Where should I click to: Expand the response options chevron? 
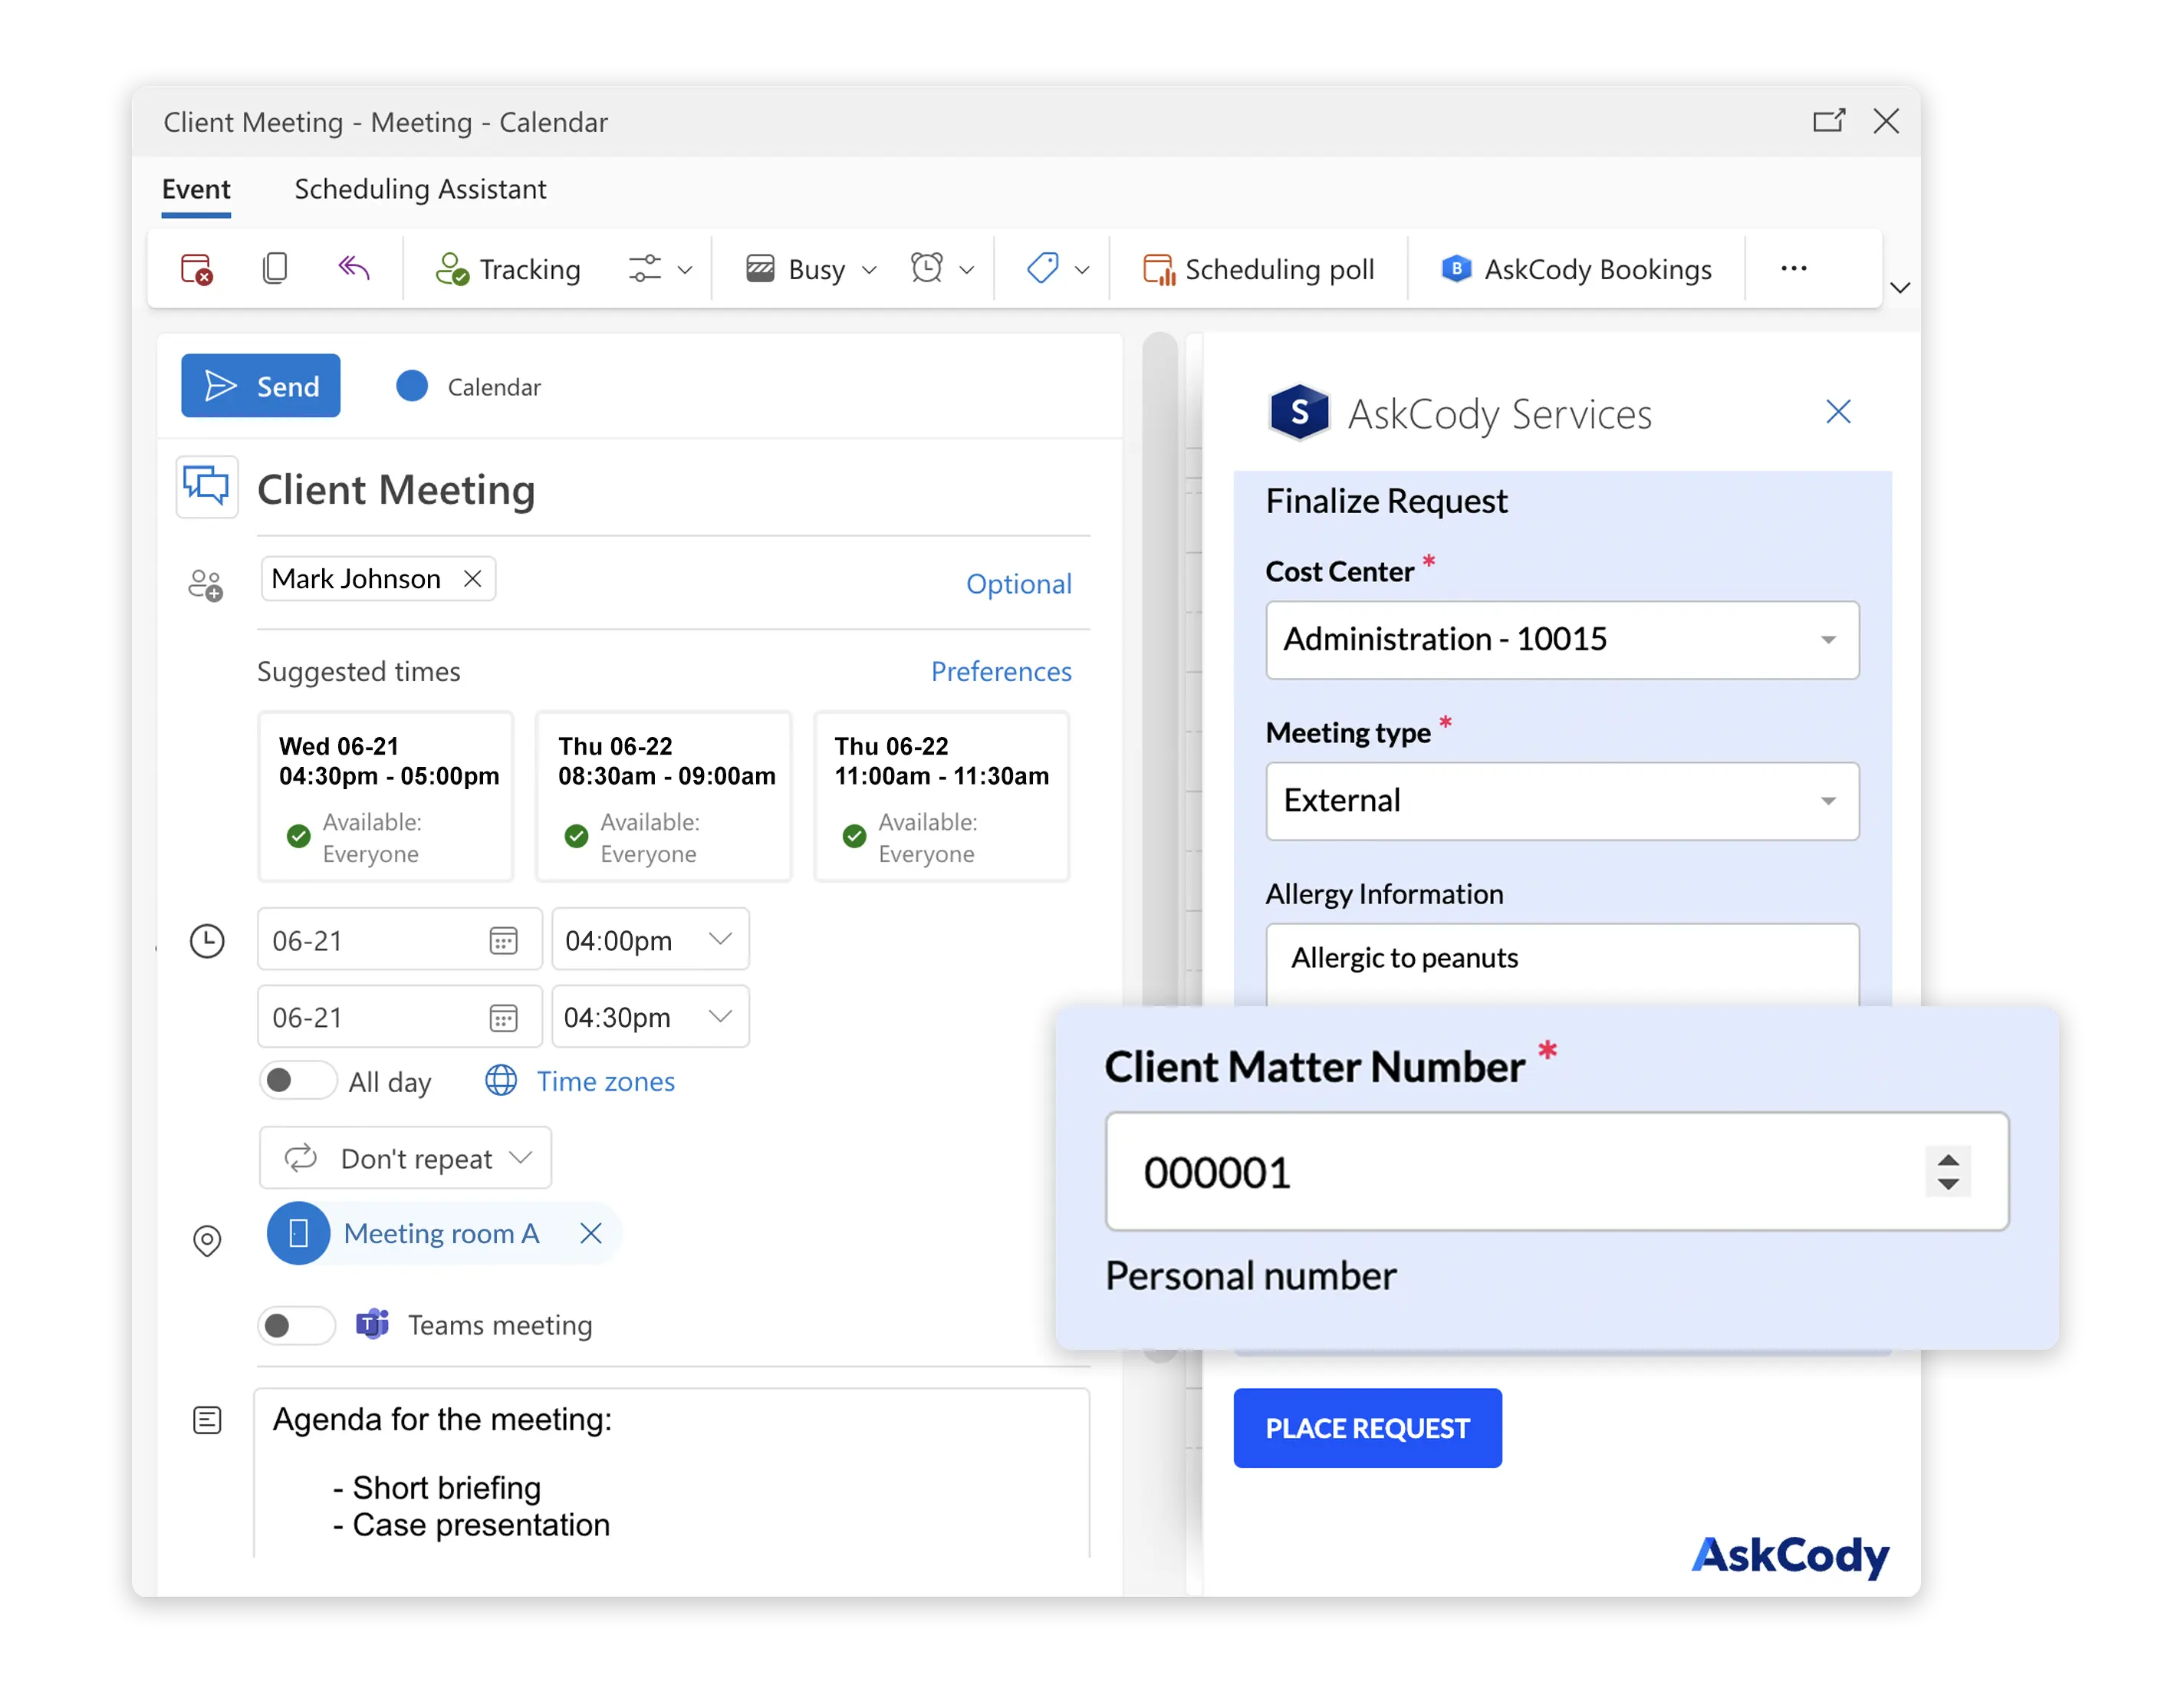click(685, 270)
